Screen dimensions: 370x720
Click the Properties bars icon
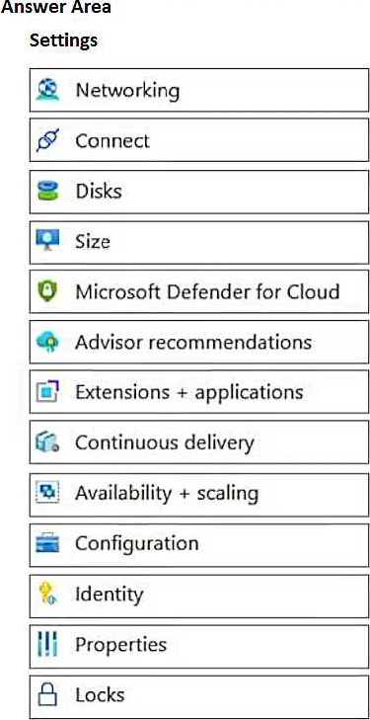pos(48,644)
